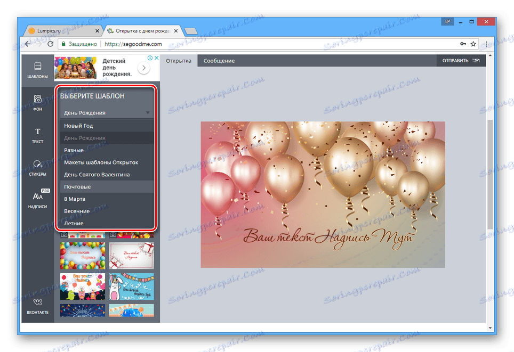Click the Детский день рождения ad text
This screenshot has height=352, width=514.
click(117, 68)
